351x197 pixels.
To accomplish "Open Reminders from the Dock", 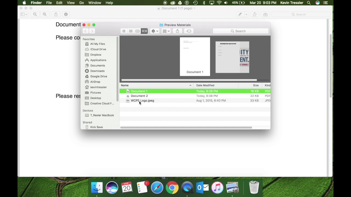I will click(142, 188).
